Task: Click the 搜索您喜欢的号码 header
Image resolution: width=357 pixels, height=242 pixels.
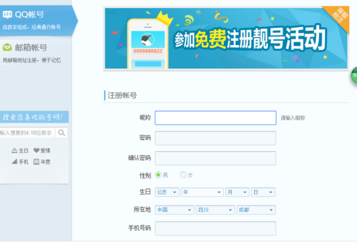Action: click(x=34, y=117)
